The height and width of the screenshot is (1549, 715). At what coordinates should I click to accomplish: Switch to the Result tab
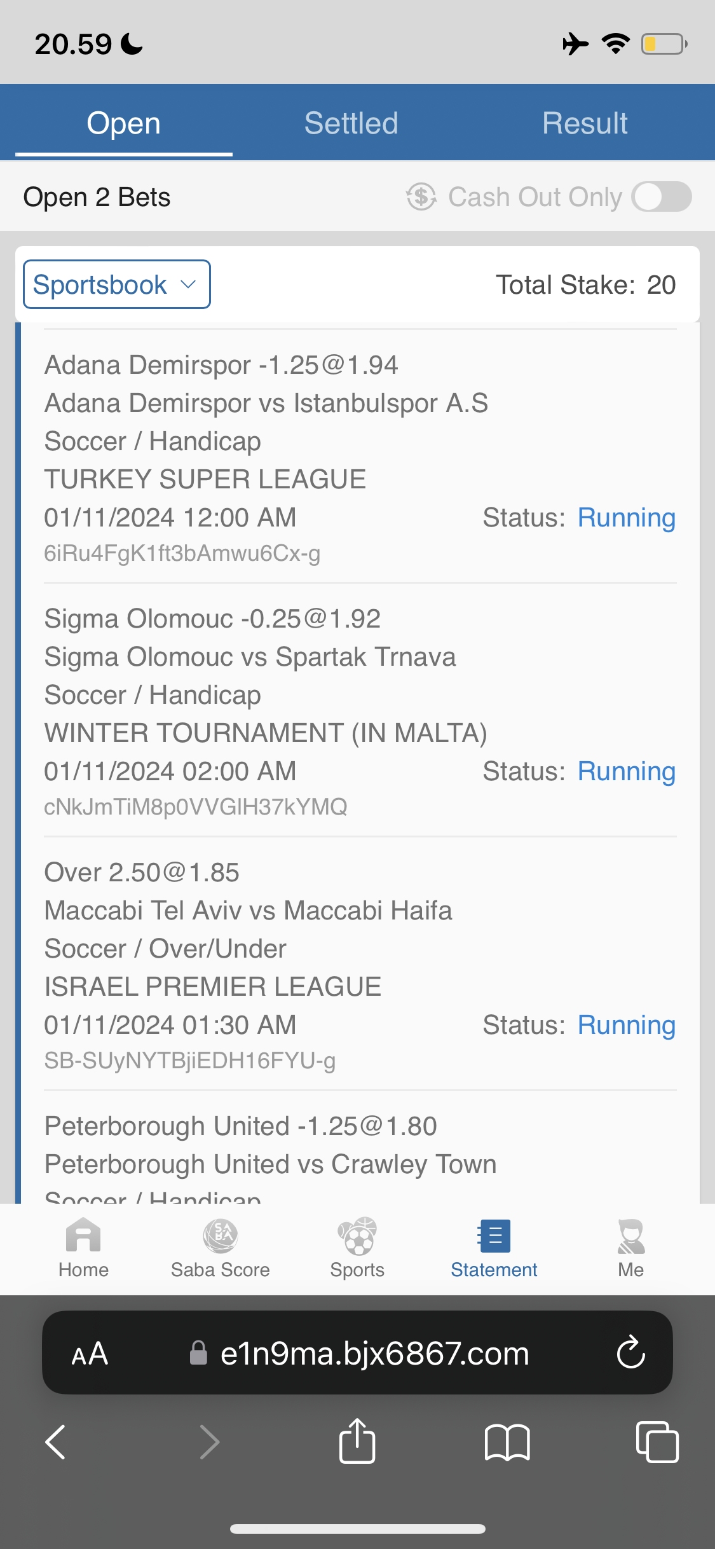coord(585,123)
